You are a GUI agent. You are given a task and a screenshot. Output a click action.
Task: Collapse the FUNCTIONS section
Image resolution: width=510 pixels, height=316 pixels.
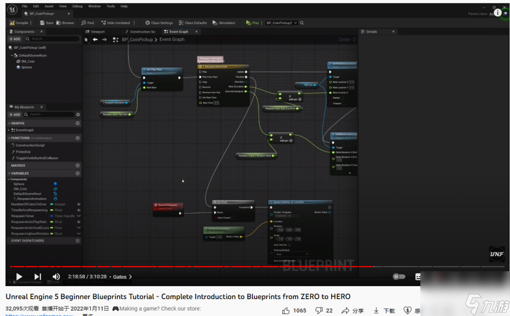[x=9, y=138]
